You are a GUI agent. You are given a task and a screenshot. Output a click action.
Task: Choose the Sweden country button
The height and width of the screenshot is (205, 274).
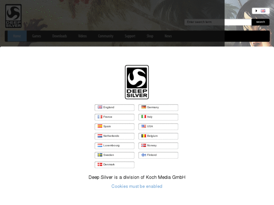point(115,155)
